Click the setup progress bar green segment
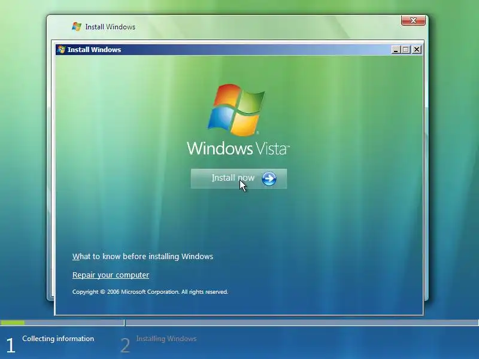 point(13,323)
